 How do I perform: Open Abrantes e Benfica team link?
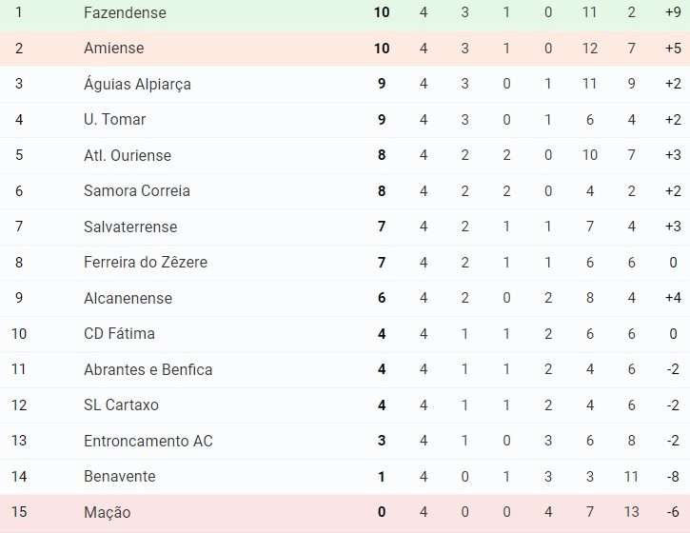148,369
